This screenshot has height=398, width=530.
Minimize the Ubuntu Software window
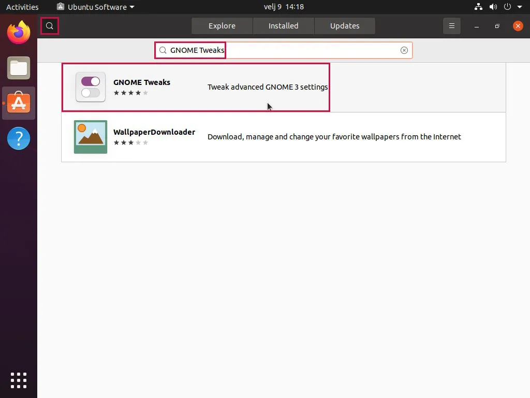click(x=477, y=26)
